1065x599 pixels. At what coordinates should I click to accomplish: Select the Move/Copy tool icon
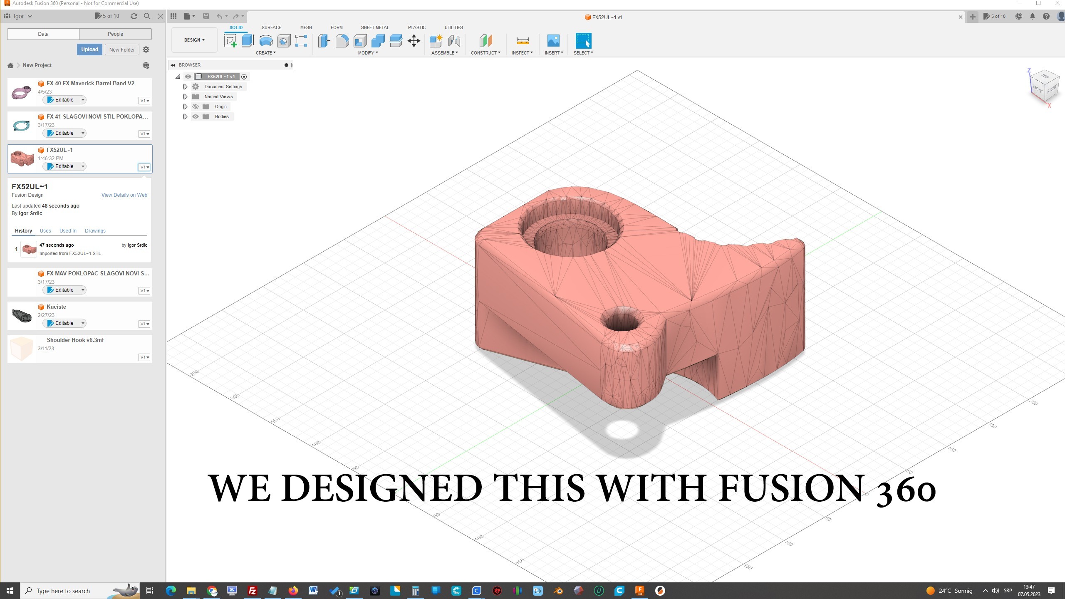(414, 41)
